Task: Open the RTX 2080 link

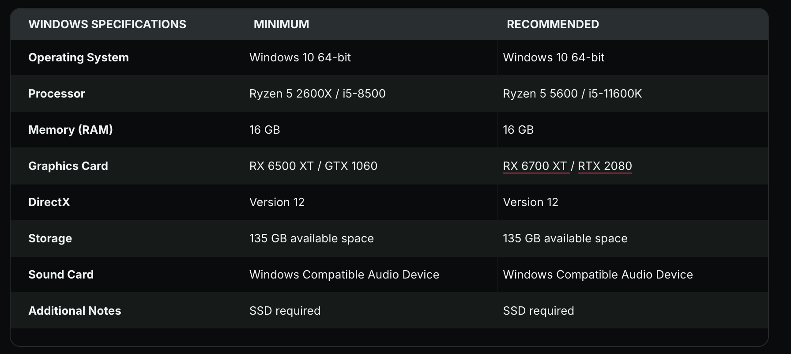Action: pyautogui.click(x=604, y=166)
